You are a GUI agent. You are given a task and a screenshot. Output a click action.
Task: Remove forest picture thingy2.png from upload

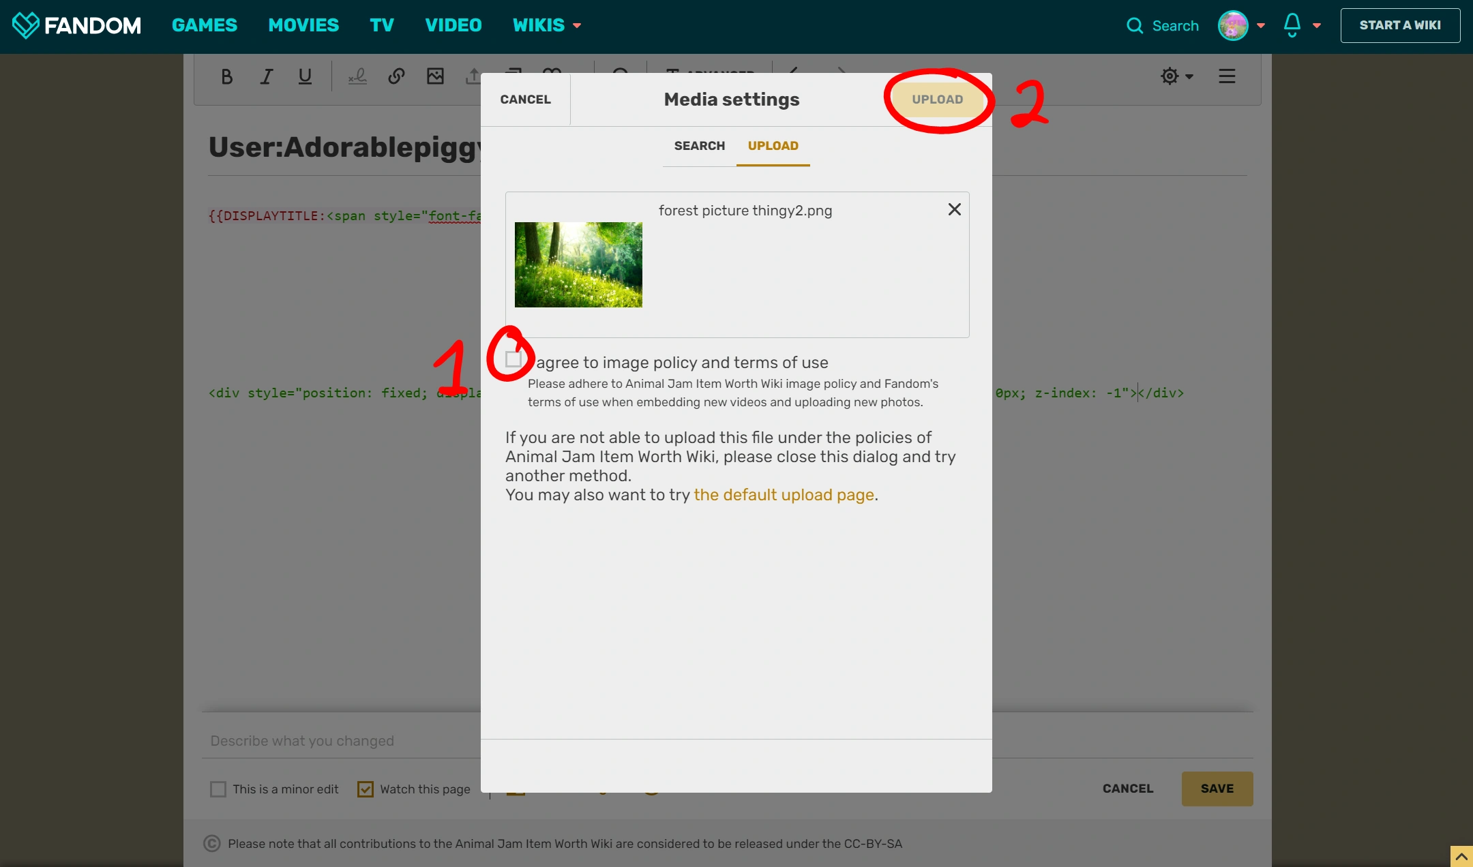[x=954, y=209]
